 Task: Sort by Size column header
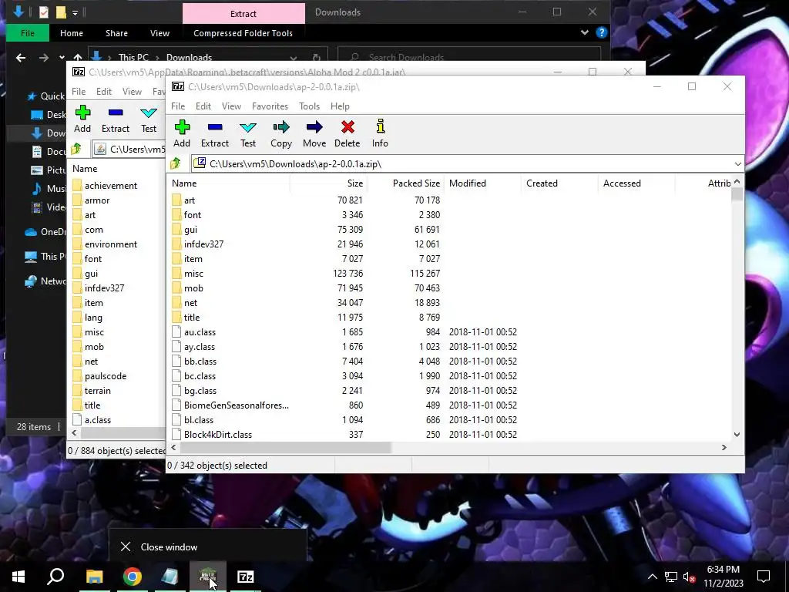point(328,183)
